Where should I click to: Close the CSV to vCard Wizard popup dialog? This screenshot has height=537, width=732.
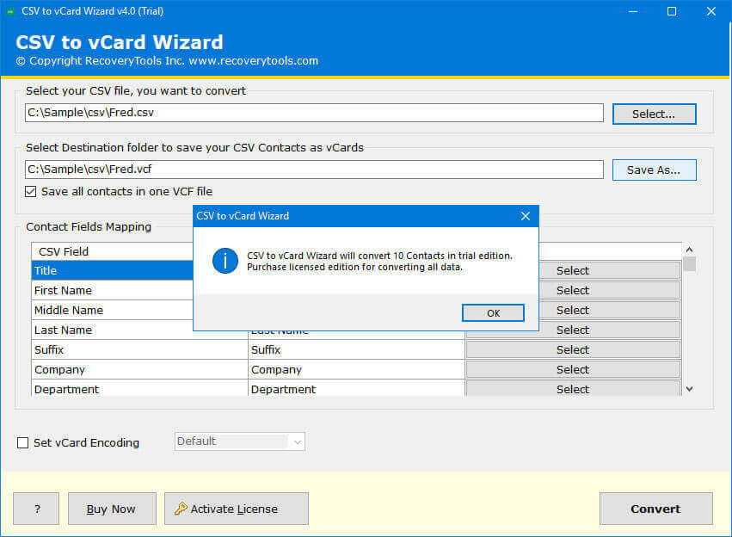point(526,216)
